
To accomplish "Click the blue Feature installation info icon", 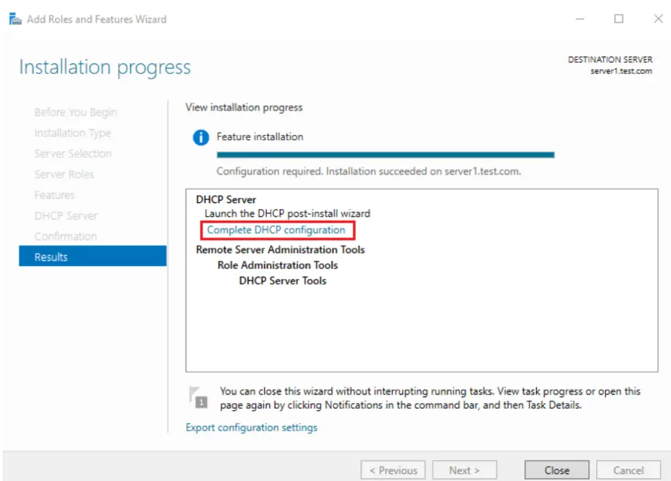I will 201,137.
